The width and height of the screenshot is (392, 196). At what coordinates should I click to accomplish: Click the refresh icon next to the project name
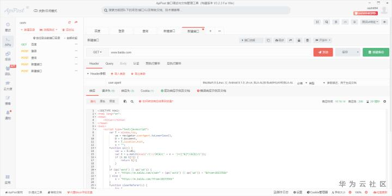pyautogui.click(x=70, y=22)
